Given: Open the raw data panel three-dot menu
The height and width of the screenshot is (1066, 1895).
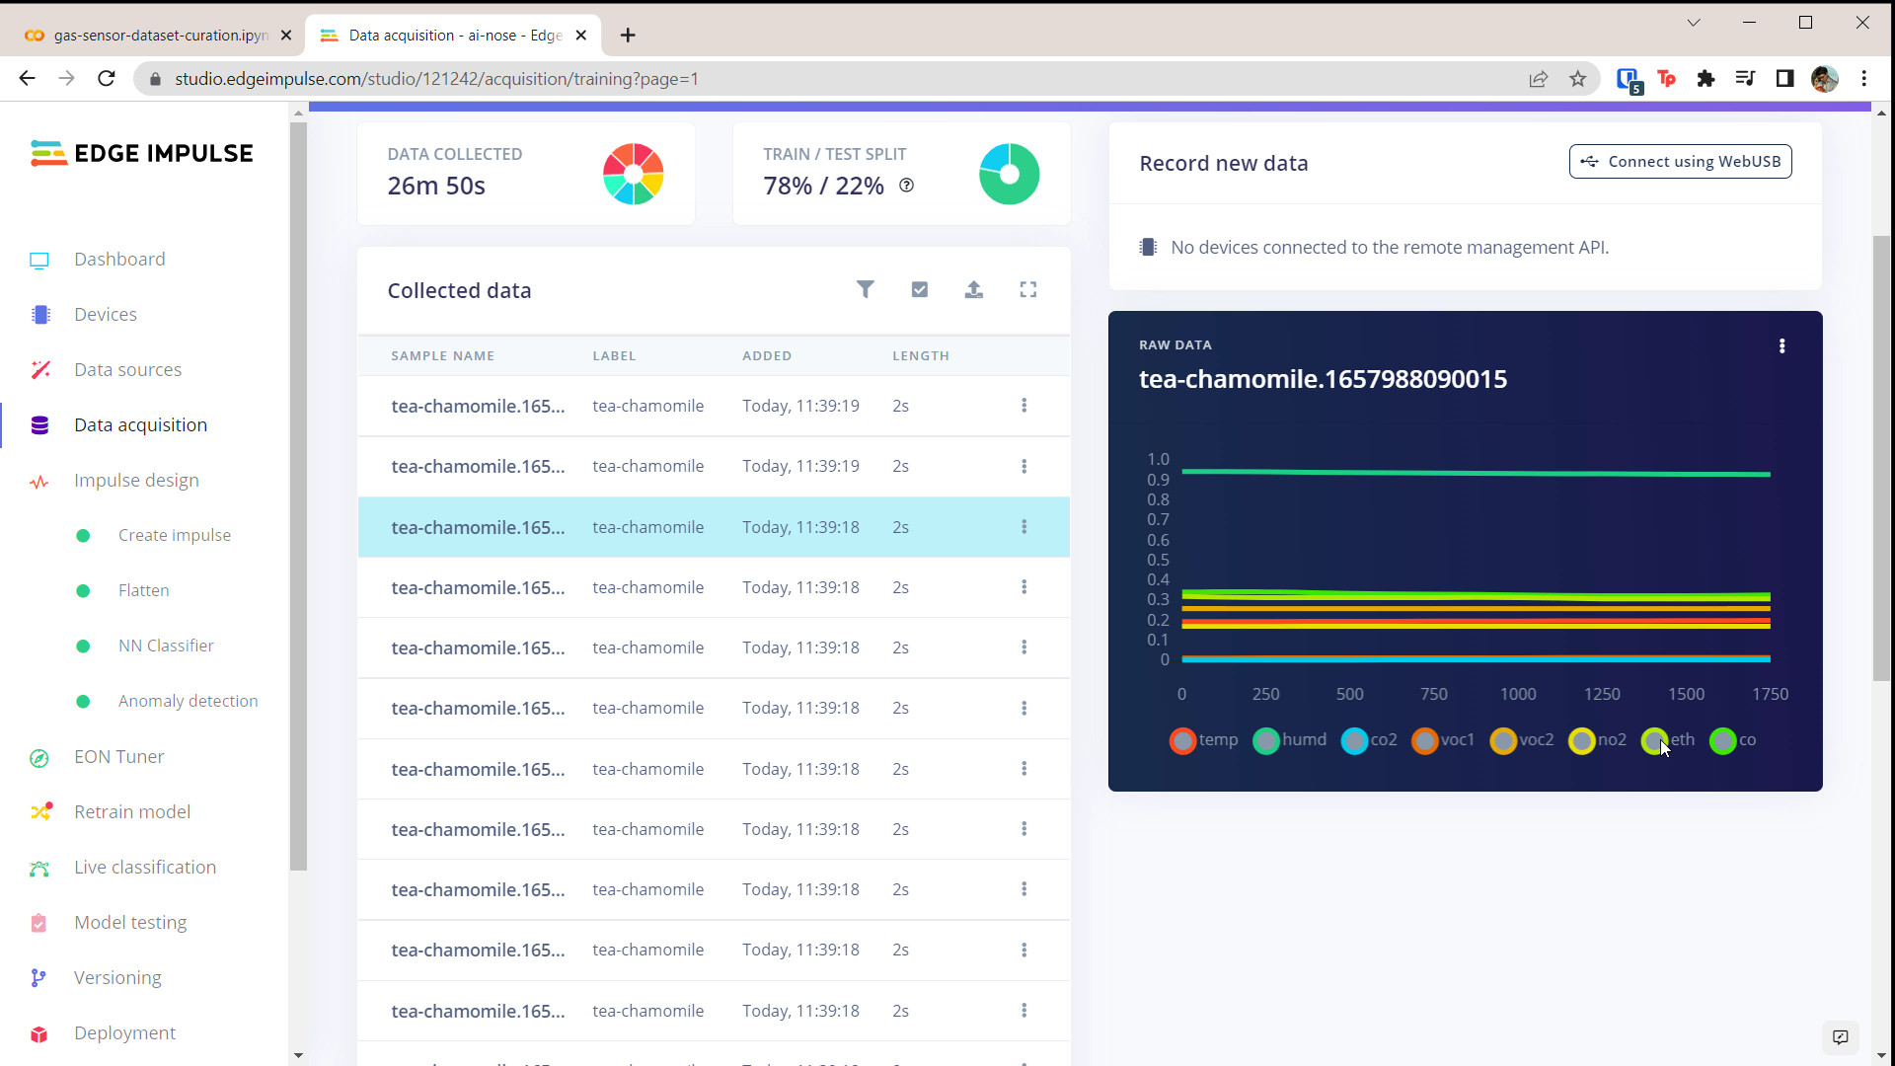Looking at the screenshot, I should [1781, 346].
